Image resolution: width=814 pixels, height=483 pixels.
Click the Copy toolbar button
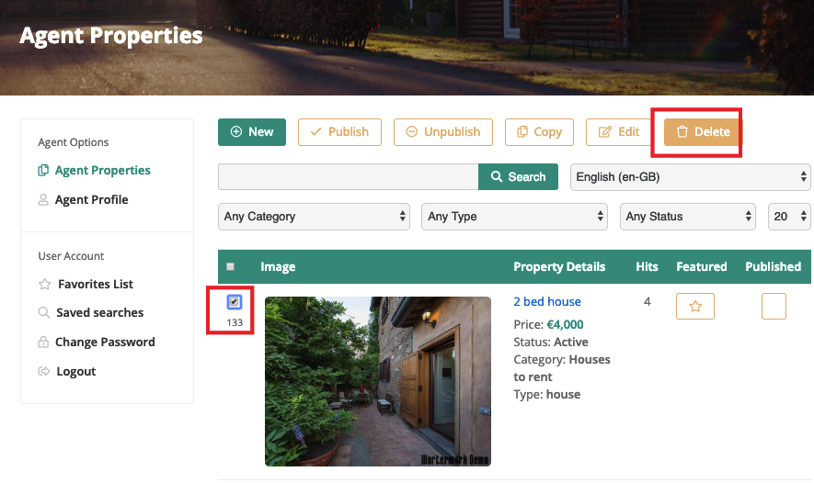[x=539, y=131]
